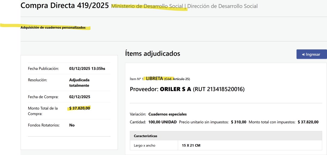Select the Compra Directa 419/2025 heading
The height and width of the screenshot is (155, 327).
(x=65, y=5)
